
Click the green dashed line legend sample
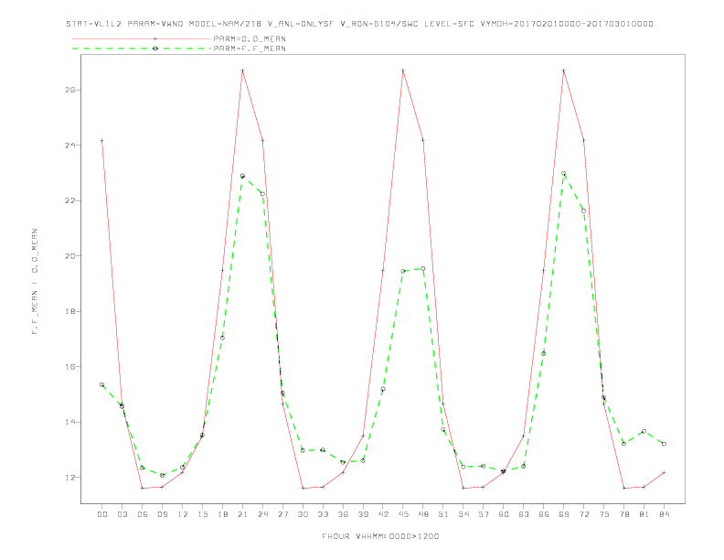142,48
